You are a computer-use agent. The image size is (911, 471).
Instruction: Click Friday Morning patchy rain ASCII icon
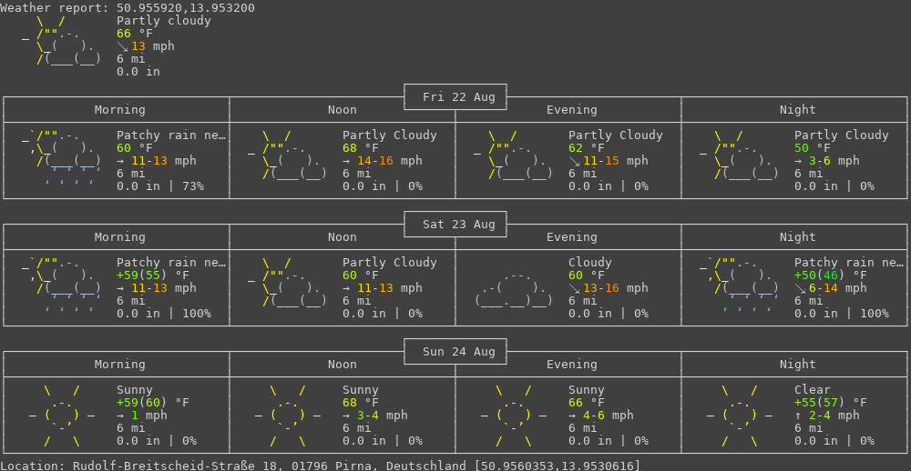[61, 160]
